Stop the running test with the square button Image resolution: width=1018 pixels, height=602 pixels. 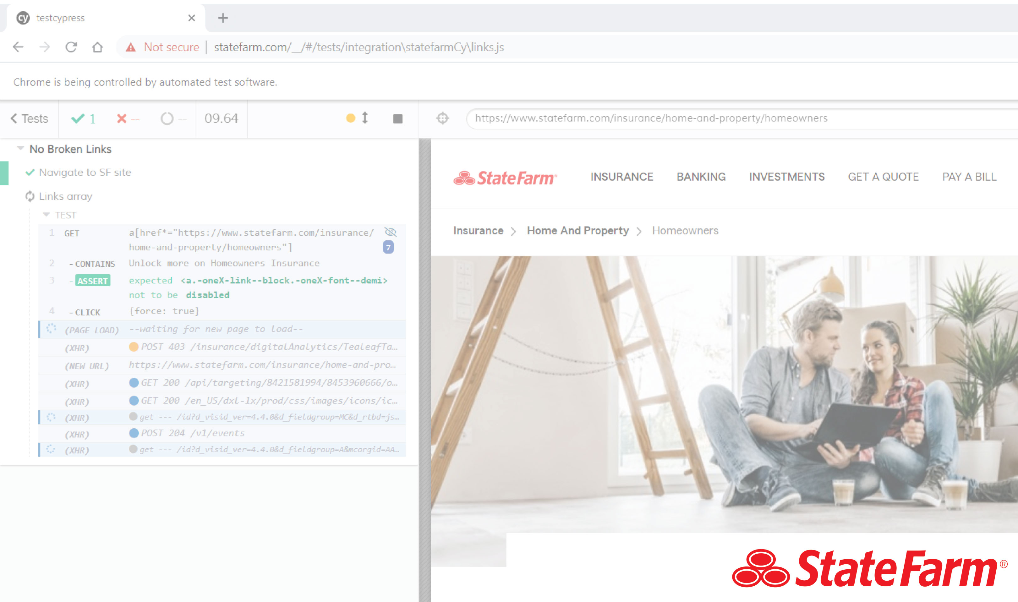click(397, 118)
